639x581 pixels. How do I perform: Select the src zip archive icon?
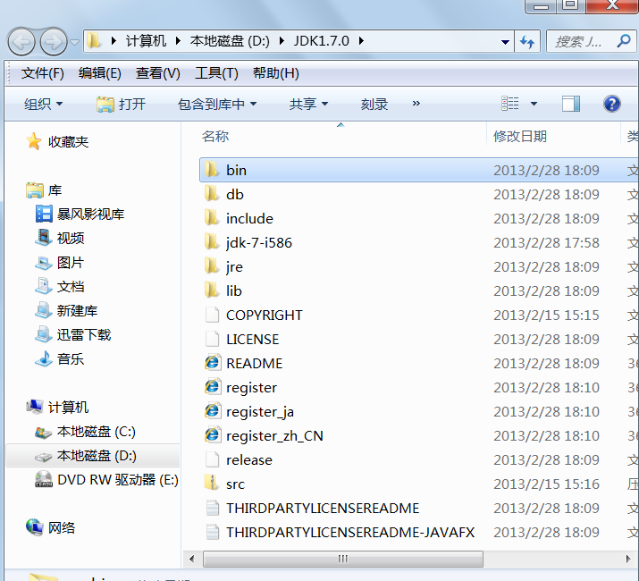coord(212,483)
